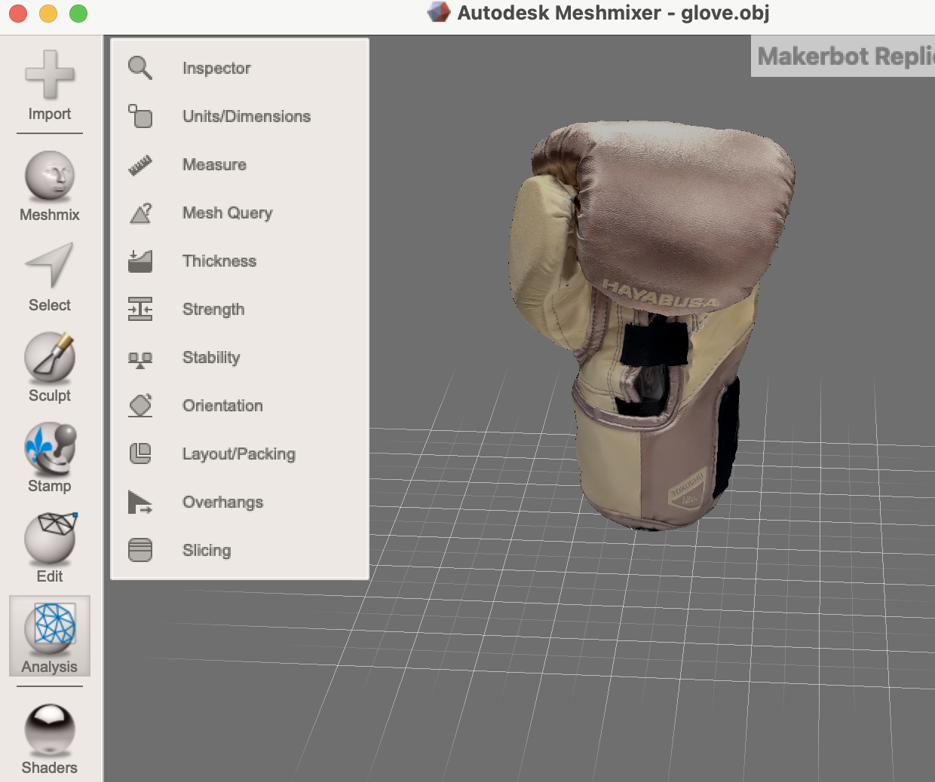Open the Orientation analysis
935x782 pixels.
[x=222, y=405]
